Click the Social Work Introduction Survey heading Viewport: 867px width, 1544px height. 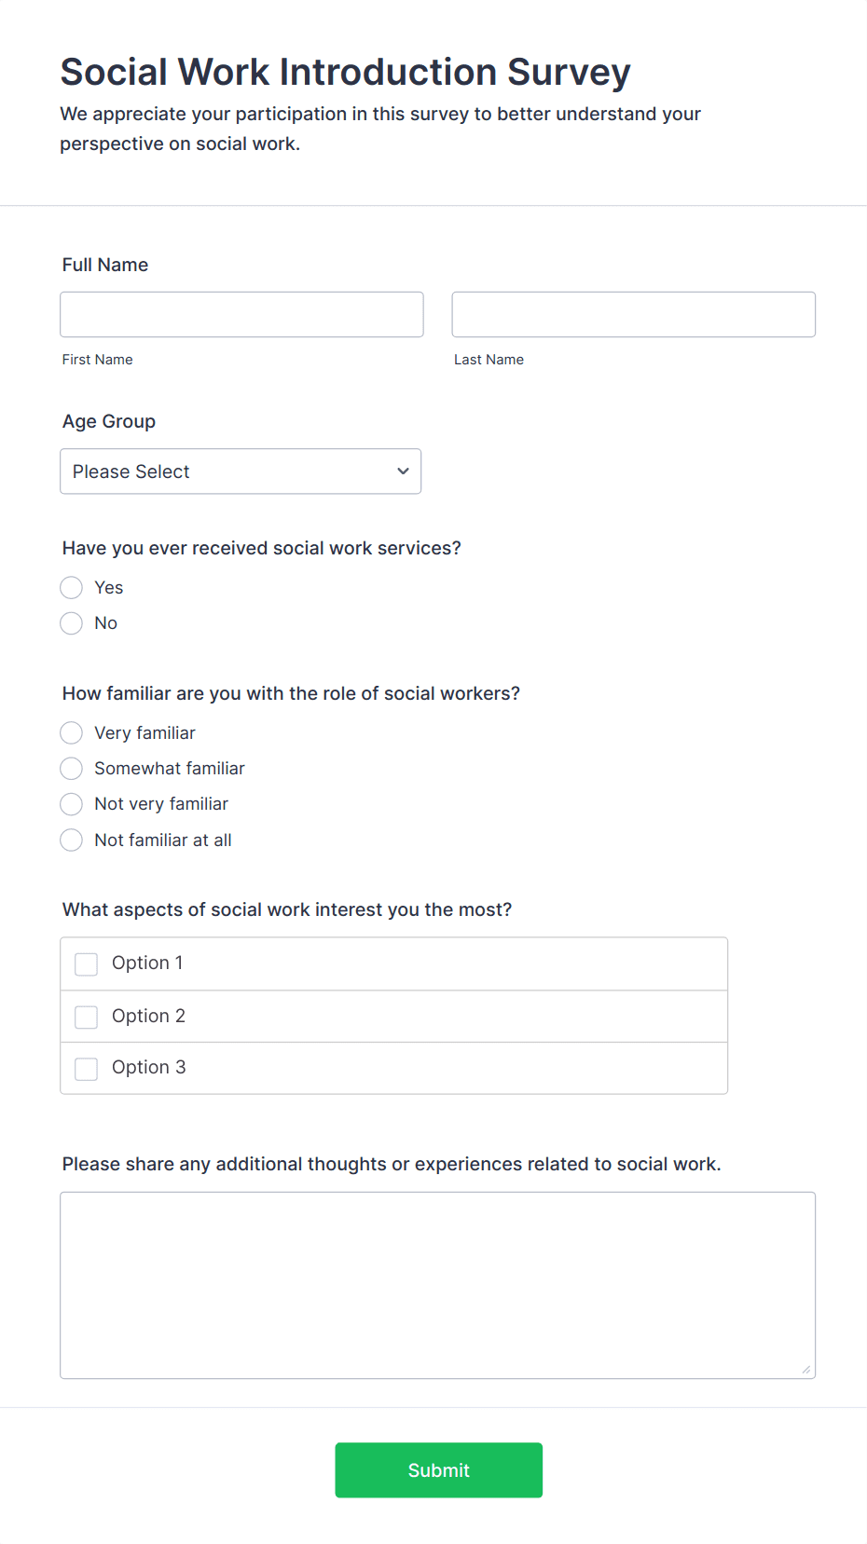345,73
